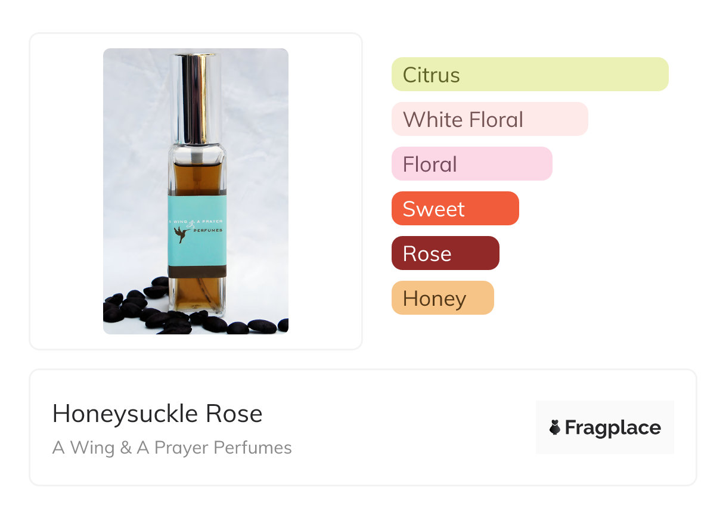Image resolution: width=726 pixels, height=515 pixels.
Task: Click the pink Floral accord bar
Action: tap(471, 164)
